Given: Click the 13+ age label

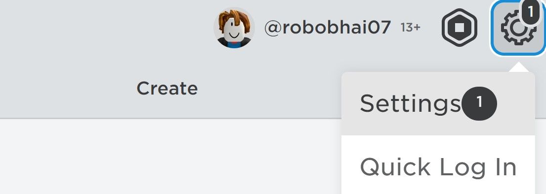Looking at the screenshot, I should coord(411,28).
